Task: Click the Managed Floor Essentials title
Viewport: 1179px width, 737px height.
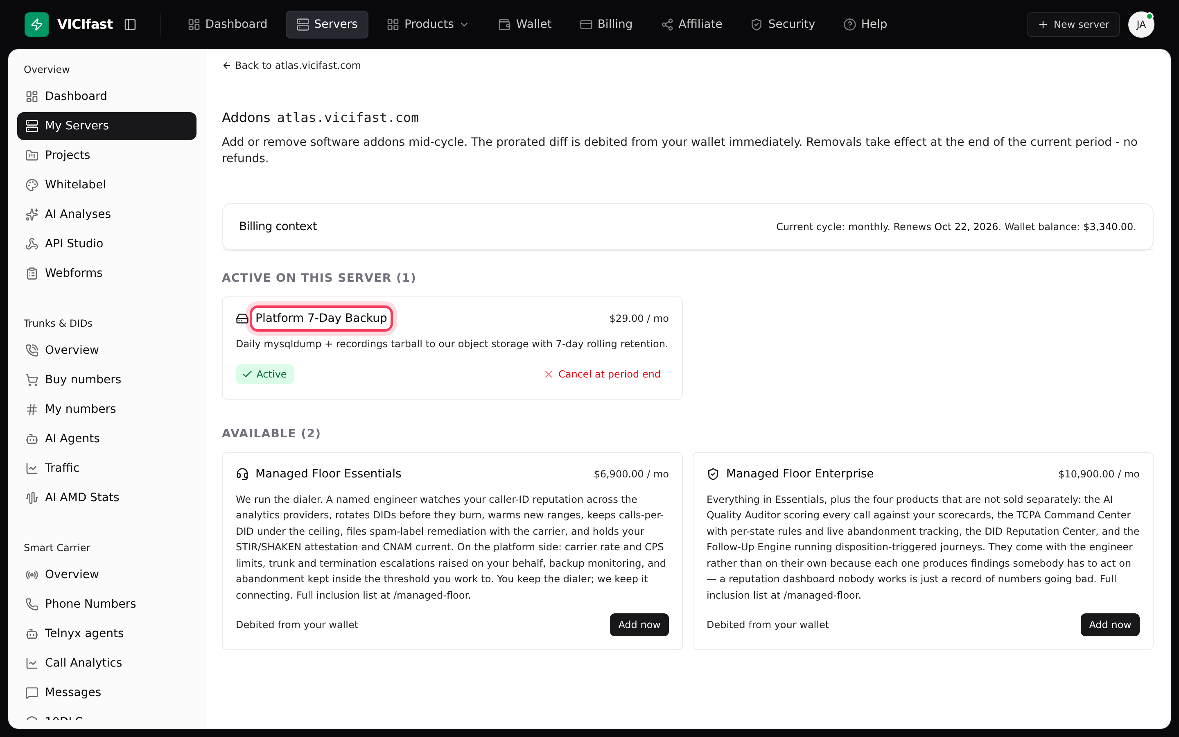Action: [x=328, y=474]
